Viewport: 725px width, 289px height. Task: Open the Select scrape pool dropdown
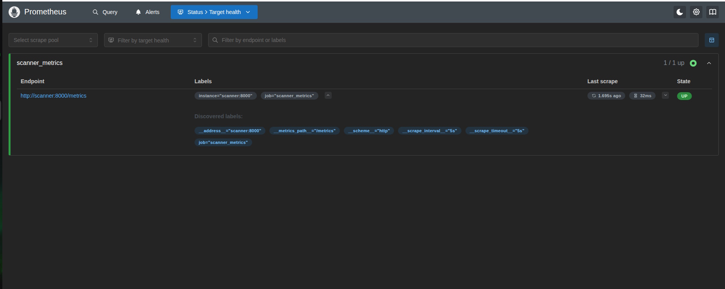[53, 40]
